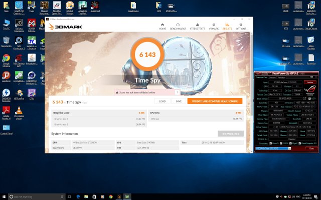
Task: Open the VRMark section
Action: (x=214, y=26)
